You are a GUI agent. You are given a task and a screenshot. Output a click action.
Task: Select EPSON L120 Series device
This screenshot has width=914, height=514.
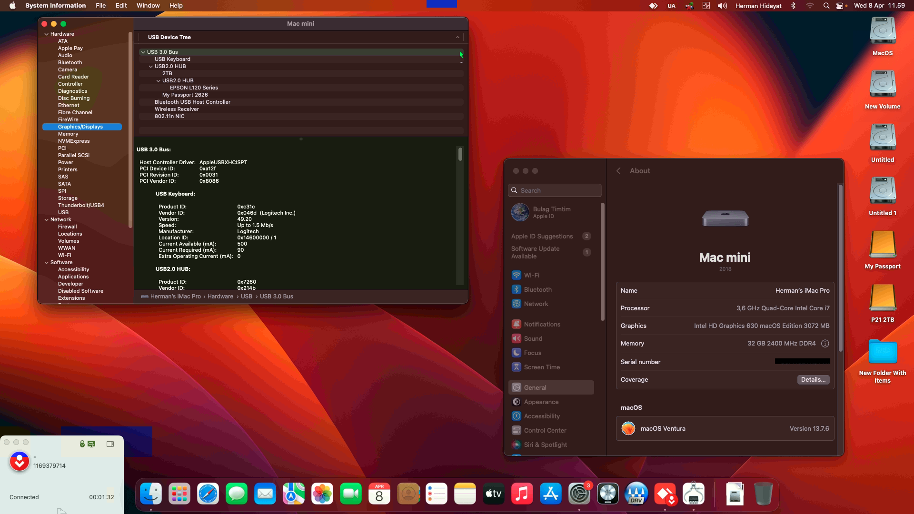pyautogui.click(x=194, y=88)
